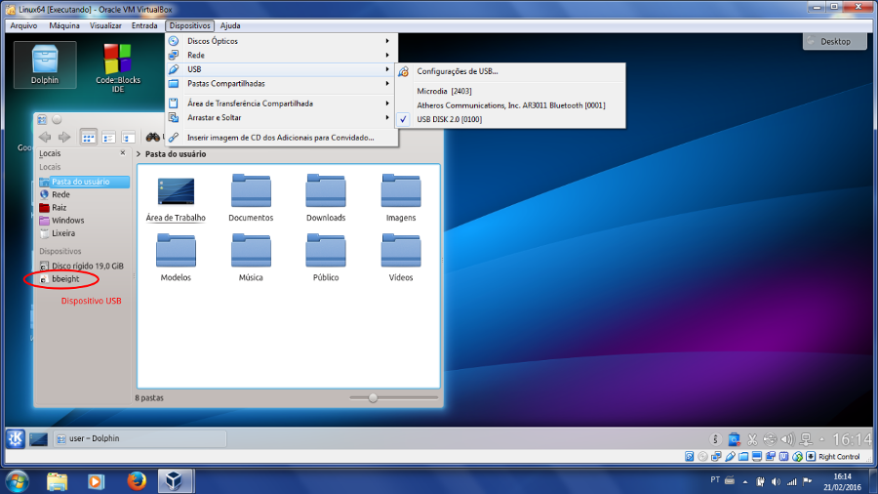Image resolution: width=878 pixels, height=494 pixels.
Task: Go back in Dolphin navigation
Action: pos(45,137)
